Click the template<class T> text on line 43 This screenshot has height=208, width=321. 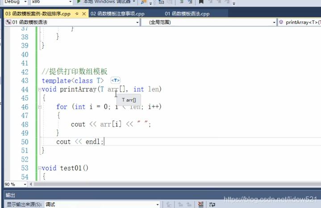tap(73, 81)
